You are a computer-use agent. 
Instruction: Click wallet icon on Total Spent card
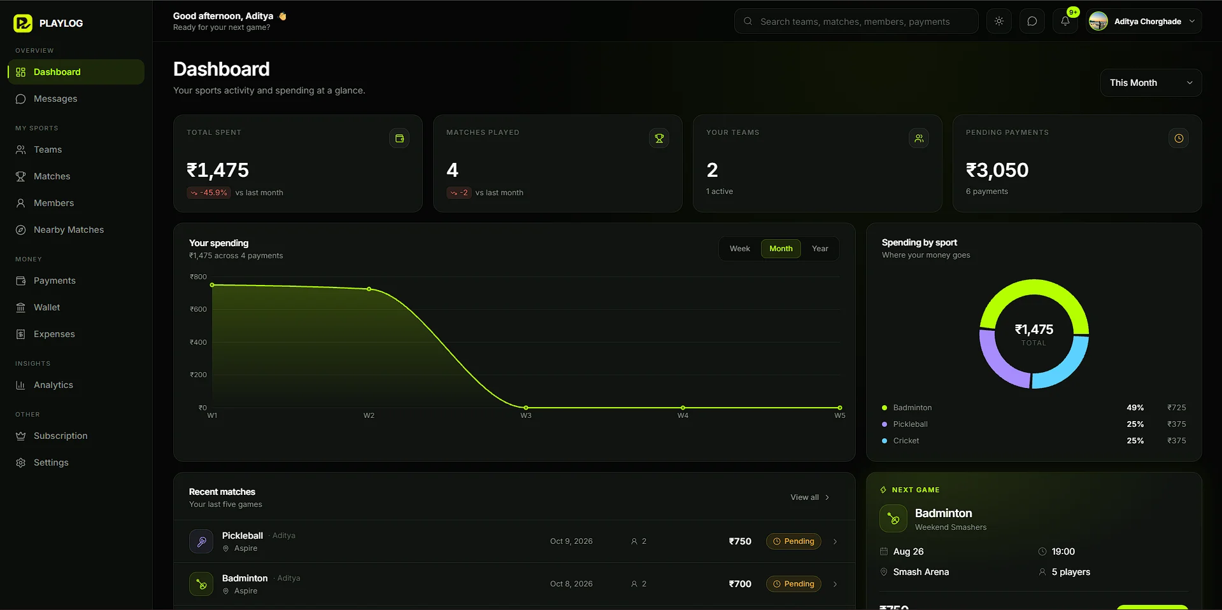click(399, 138)
